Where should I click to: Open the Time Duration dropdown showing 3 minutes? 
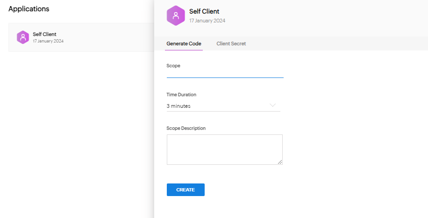223,106
